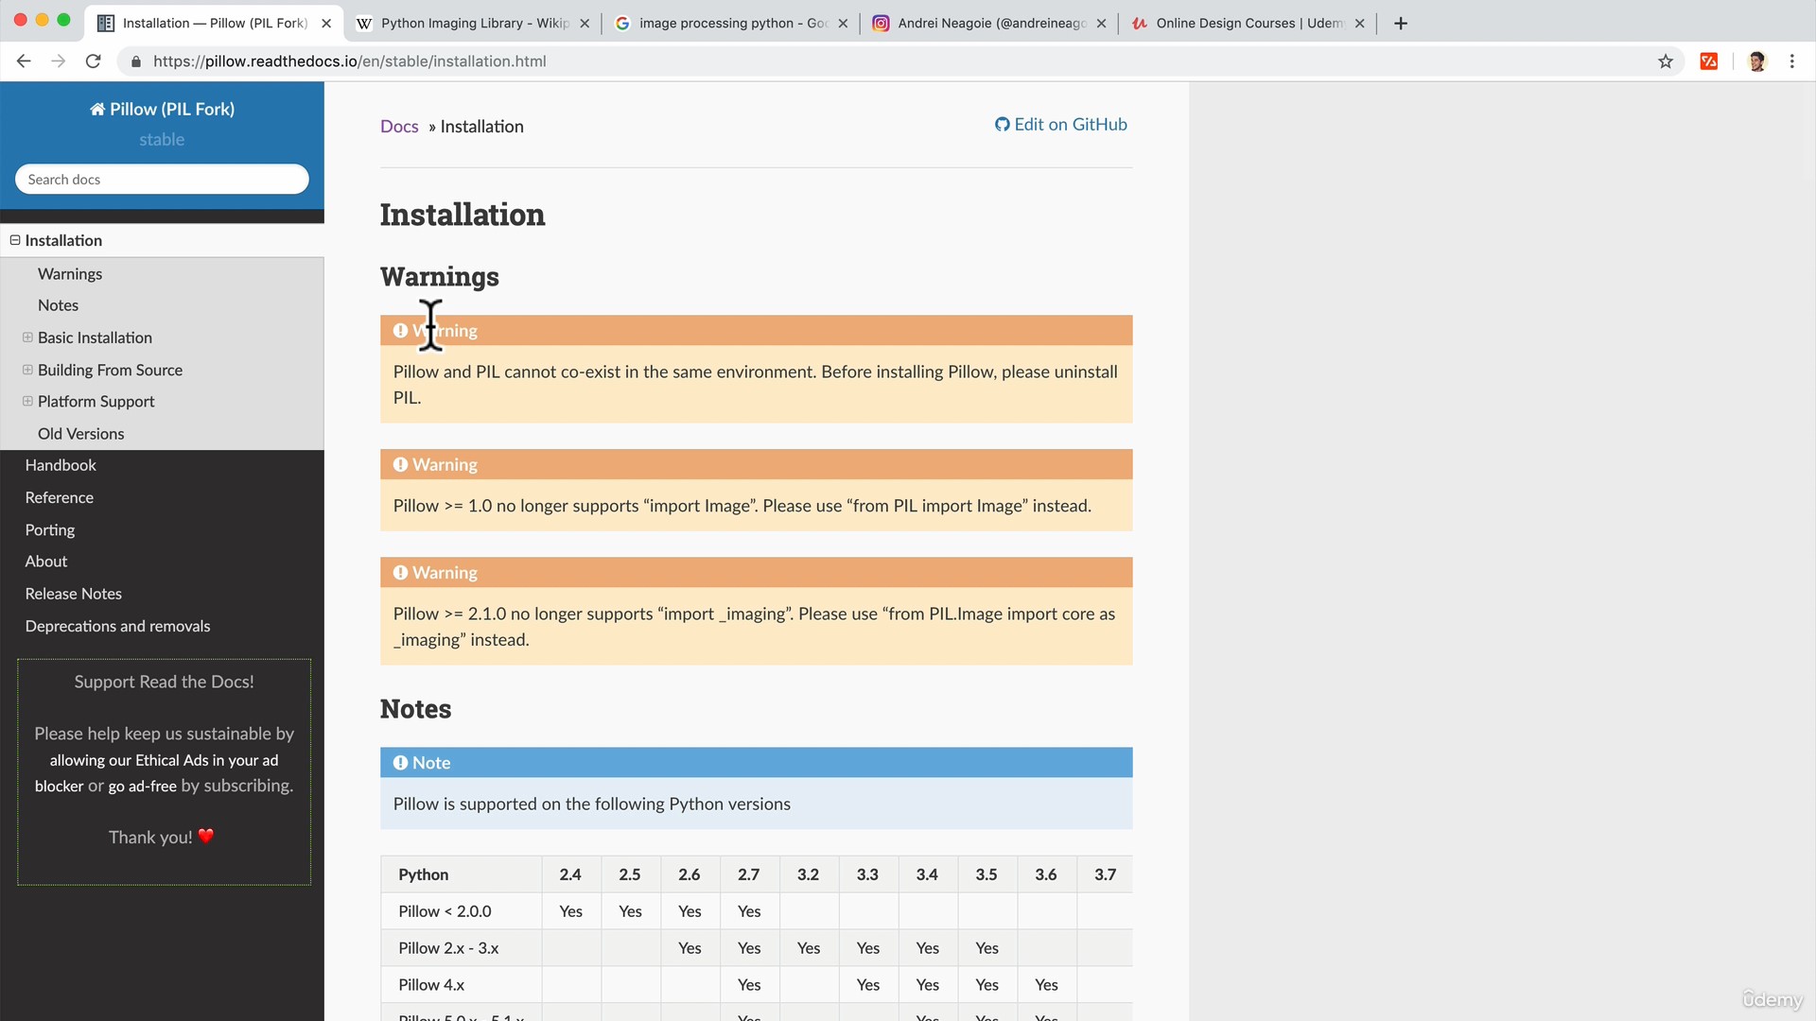Click the Docs breadcrumb link

click(399, 127)
